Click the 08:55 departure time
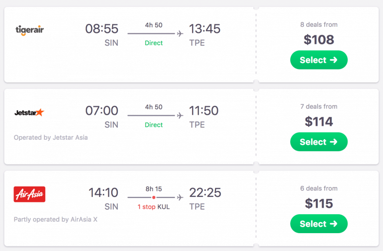 click(x=102, y=29)
